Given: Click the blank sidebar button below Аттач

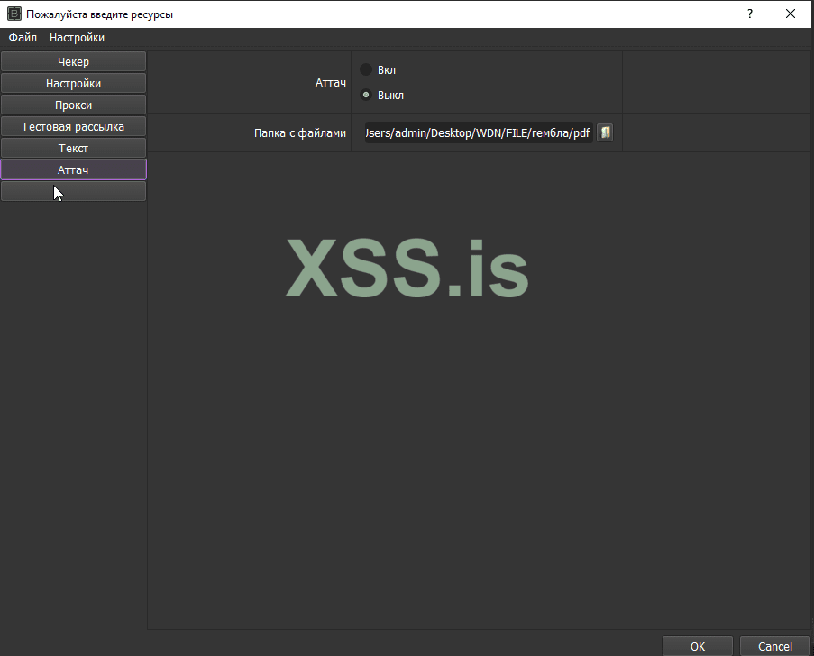Looking at the screenshot, I should point(73,192).
